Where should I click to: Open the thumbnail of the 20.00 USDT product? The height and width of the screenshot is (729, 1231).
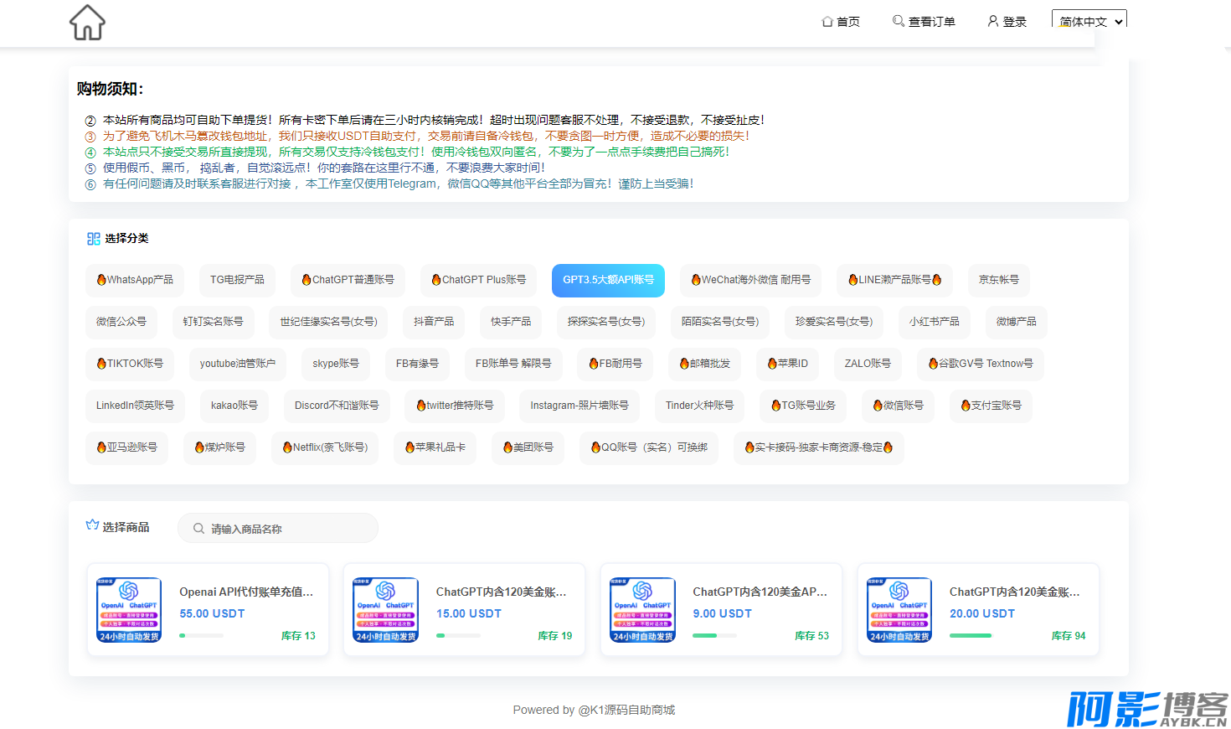(x=899, y=610)
